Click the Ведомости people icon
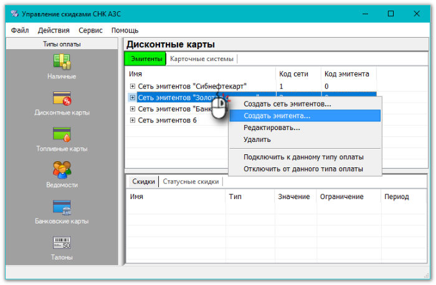The width and height of the screenshot is (436, 285). [x=62, y=170]
